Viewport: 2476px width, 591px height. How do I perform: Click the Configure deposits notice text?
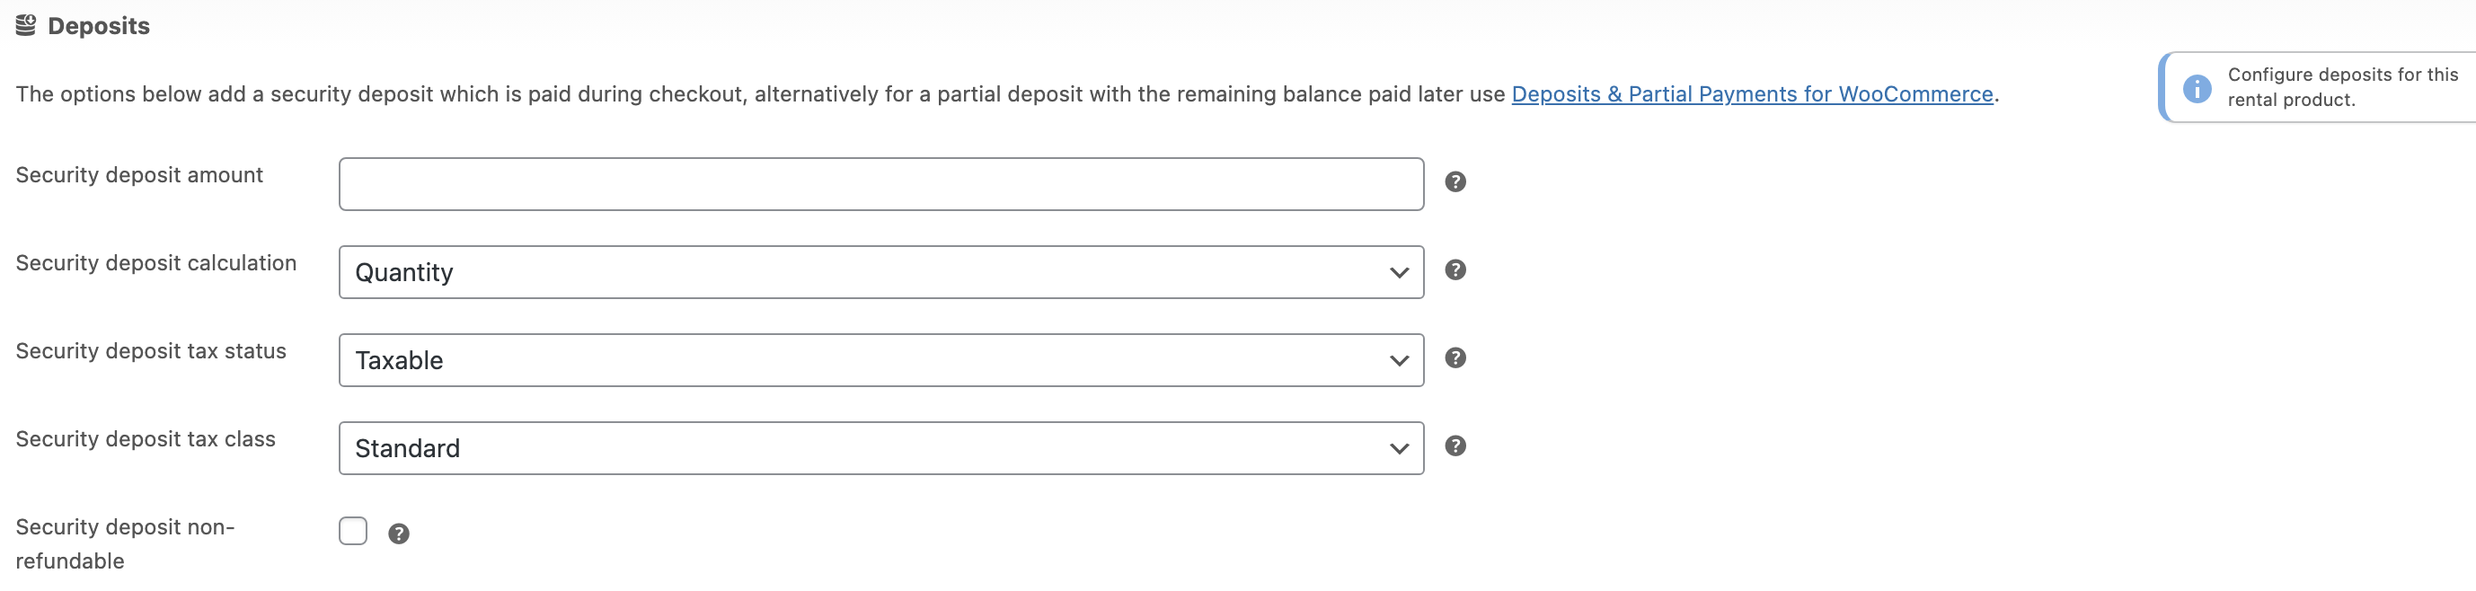2341,86
